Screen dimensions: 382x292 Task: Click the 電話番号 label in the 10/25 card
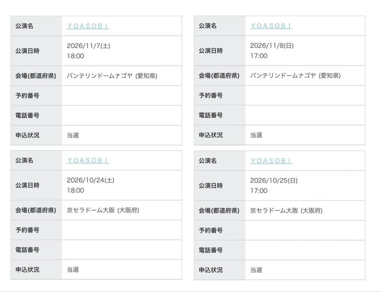coord(211,250)
